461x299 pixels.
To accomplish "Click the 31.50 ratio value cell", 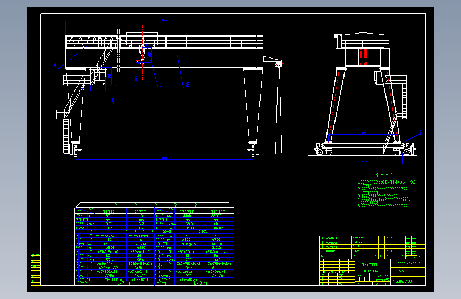I will click(x=139, y=268).
